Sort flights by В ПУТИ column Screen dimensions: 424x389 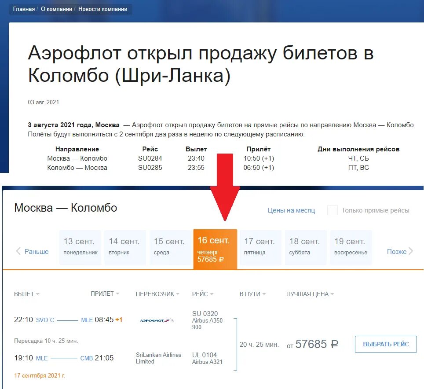(252, 294)
